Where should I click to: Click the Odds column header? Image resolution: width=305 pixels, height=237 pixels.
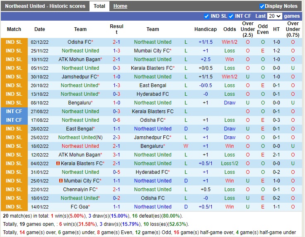click(230, 29)
